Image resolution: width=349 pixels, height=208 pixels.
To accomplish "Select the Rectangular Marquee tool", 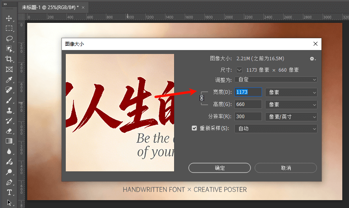I will tap(9, 28).
